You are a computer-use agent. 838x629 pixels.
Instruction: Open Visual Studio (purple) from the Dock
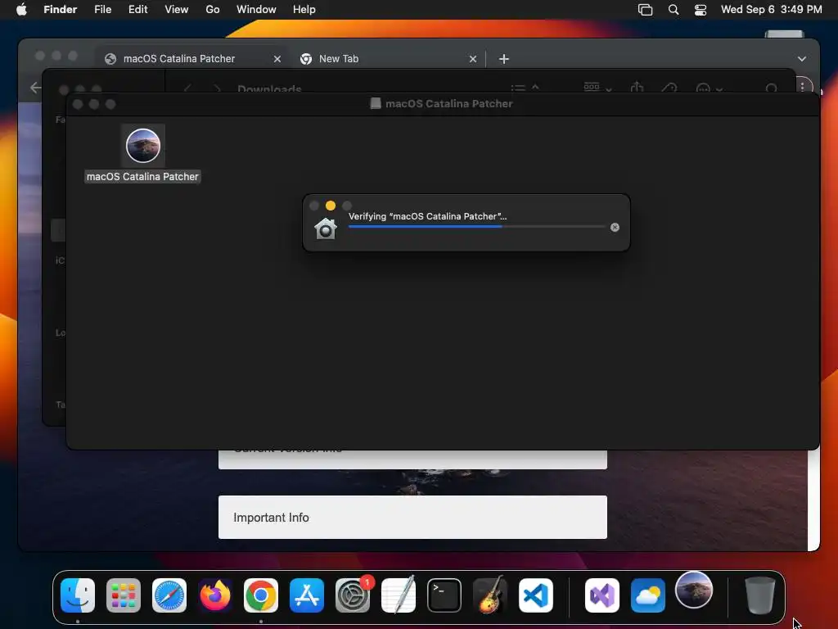point(602,595)
